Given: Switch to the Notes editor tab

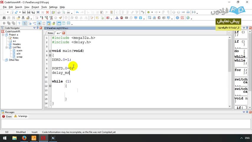Looking at the screenshot, I should tap(50, 33).
